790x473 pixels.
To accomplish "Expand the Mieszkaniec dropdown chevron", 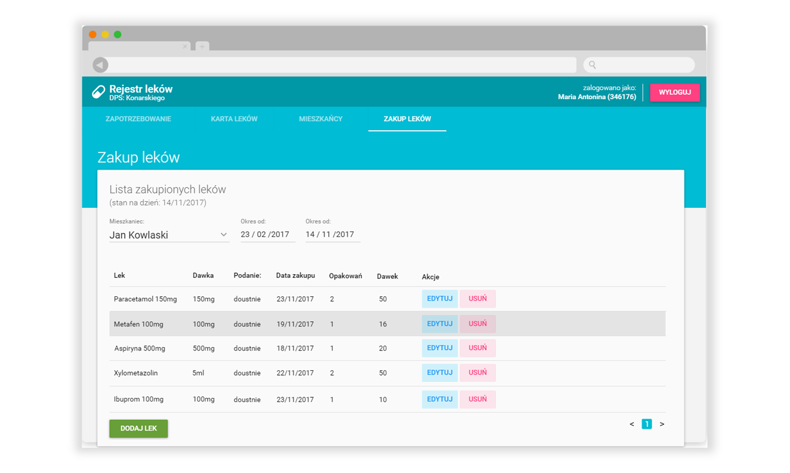I will click(224, 235).
